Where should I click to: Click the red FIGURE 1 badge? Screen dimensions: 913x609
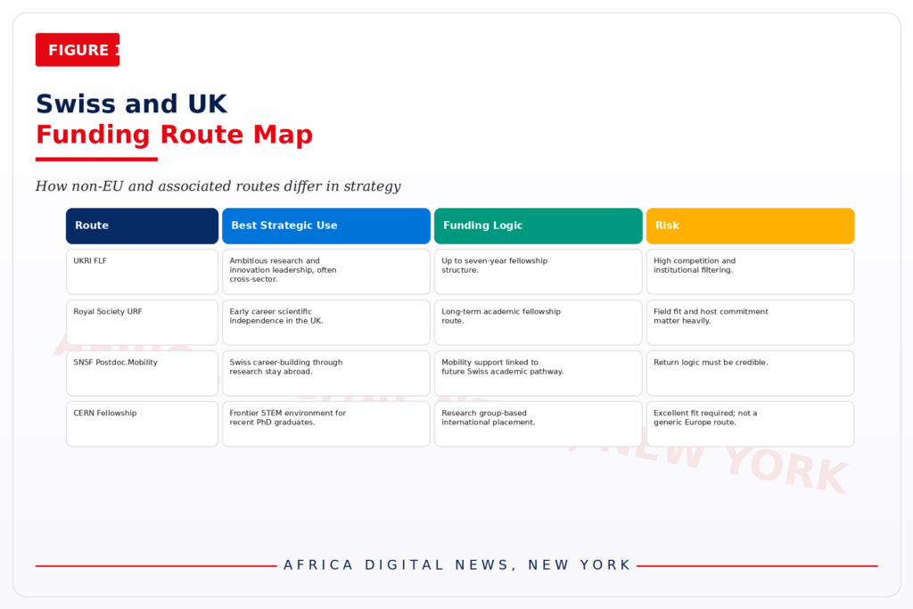pyautogui.click(x=78, y=50)
